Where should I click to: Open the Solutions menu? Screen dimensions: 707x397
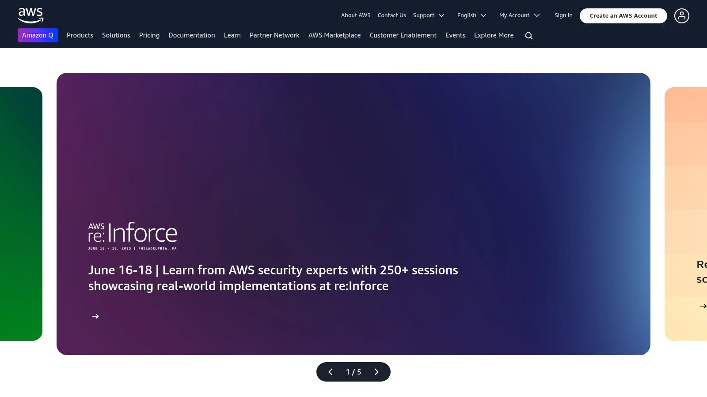point(116,35)
